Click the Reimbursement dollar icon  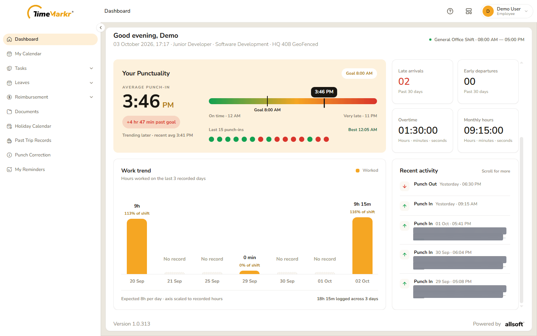[x=9, y=97]
